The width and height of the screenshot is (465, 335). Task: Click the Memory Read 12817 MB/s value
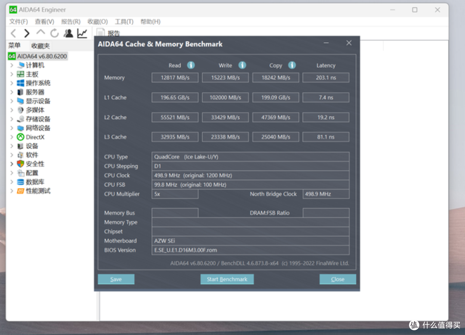[175, 78]
